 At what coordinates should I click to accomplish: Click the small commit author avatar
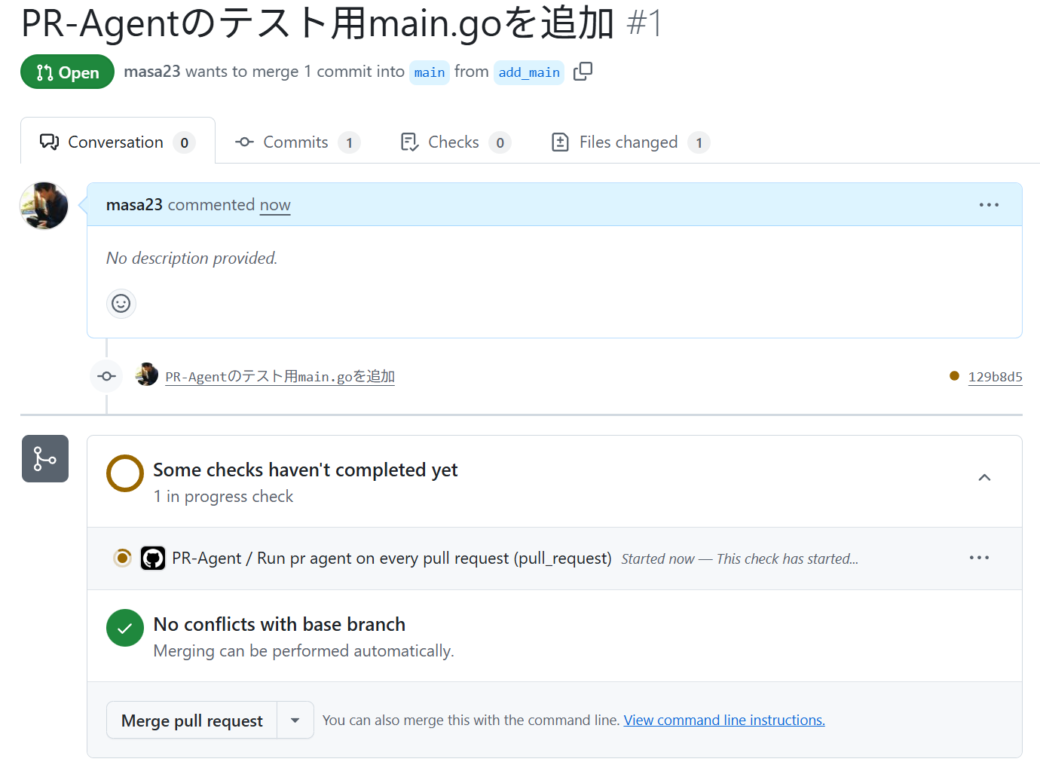147,375
